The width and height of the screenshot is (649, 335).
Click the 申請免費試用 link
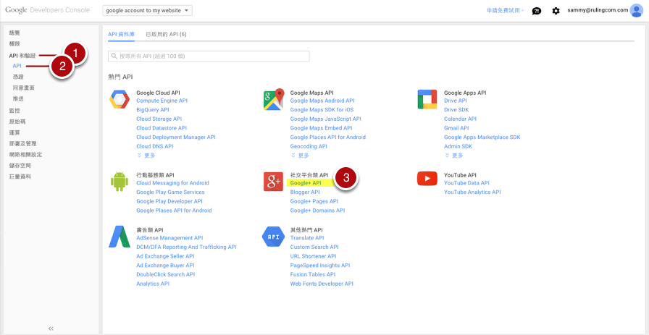coord(503,11)
